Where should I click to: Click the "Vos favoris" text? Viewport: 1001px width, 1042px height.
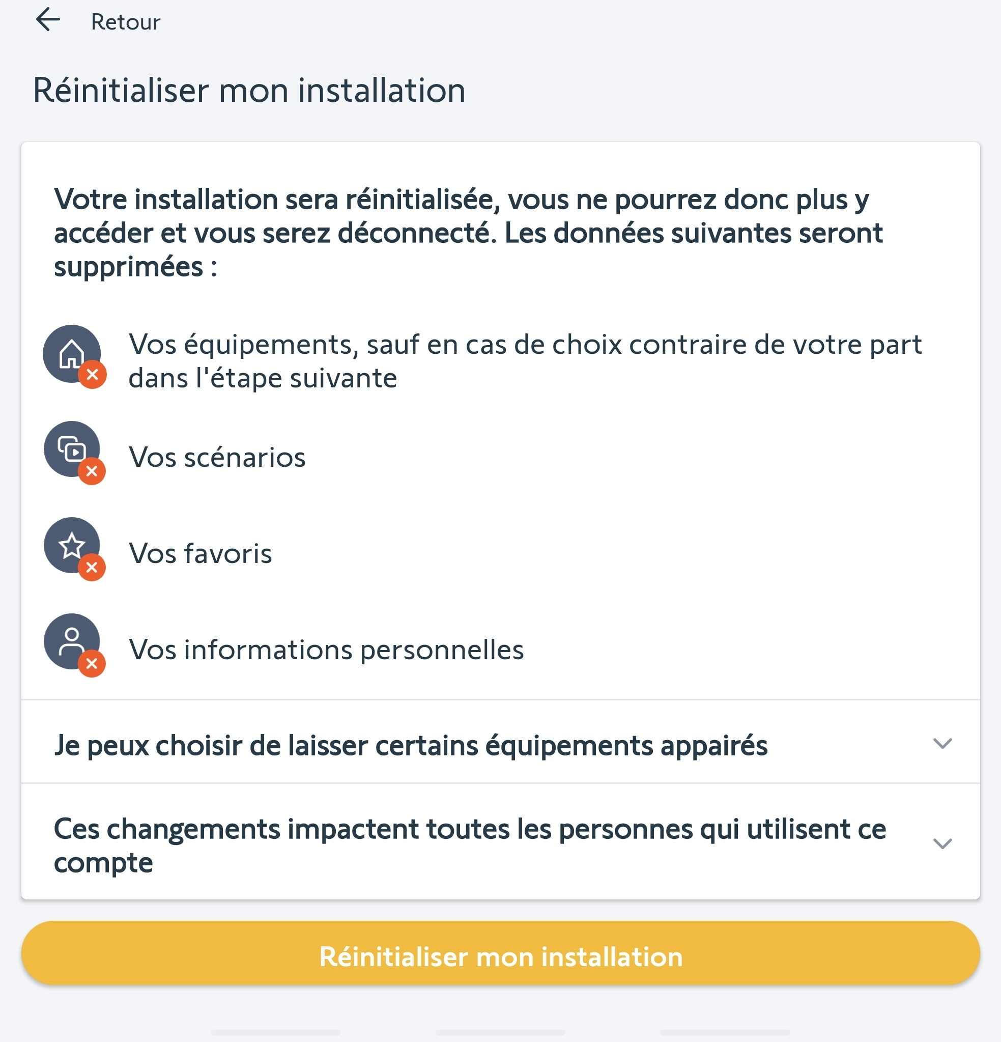tap(201, 553)
